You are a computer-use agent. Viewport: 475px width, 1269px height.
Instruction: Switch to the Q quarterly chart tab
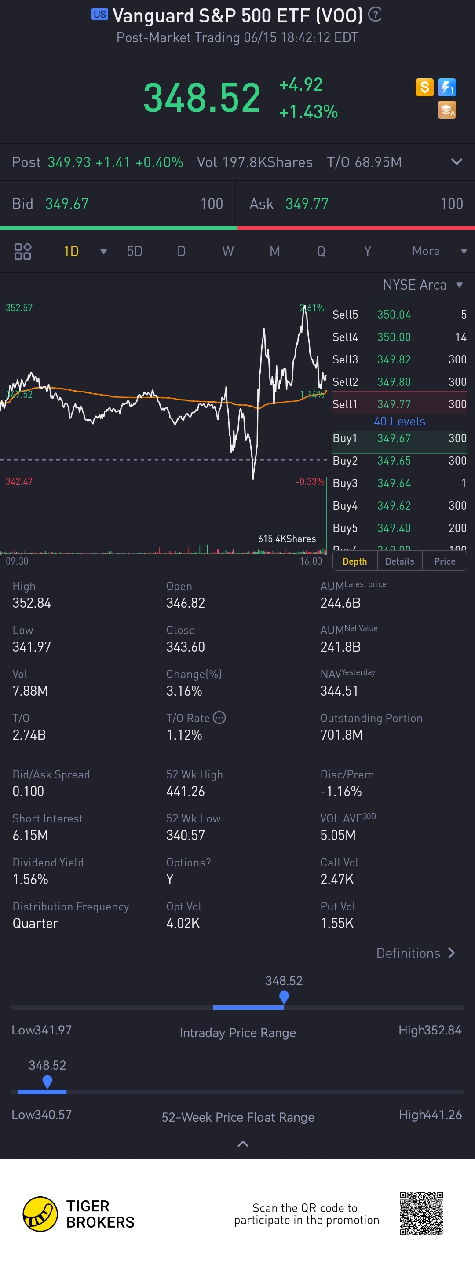(x=321, y=251)
